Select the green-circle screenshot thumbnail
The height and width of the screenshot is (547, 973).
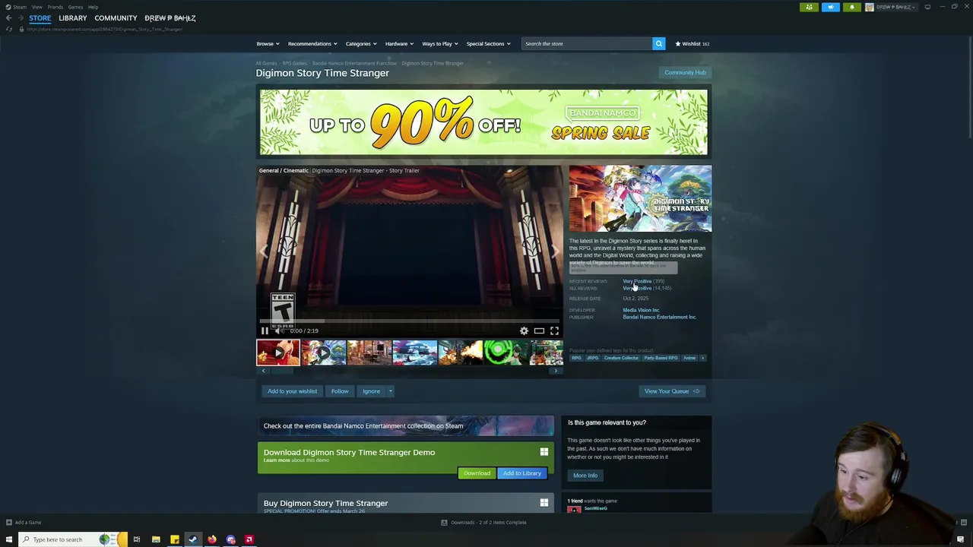[x=506, y=353]
